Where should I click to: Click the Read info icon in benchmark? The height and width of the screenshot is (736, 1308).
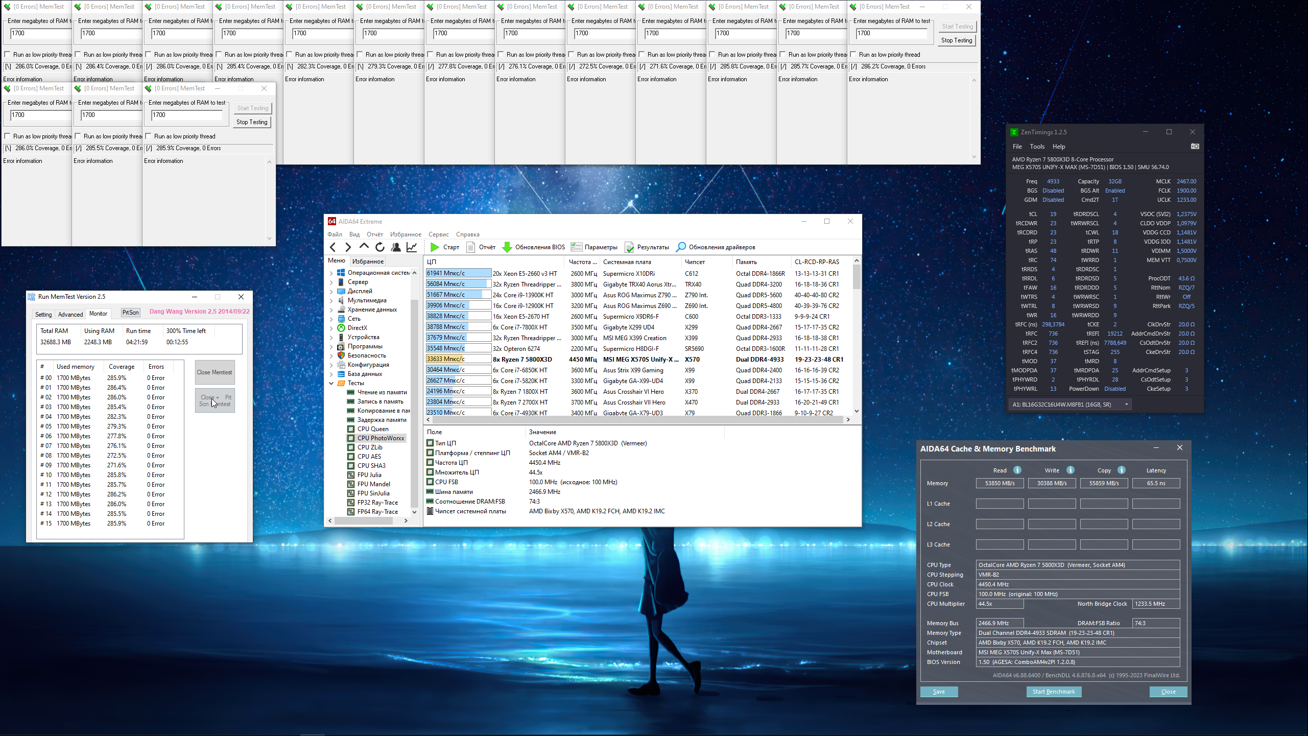[1017, 470]
